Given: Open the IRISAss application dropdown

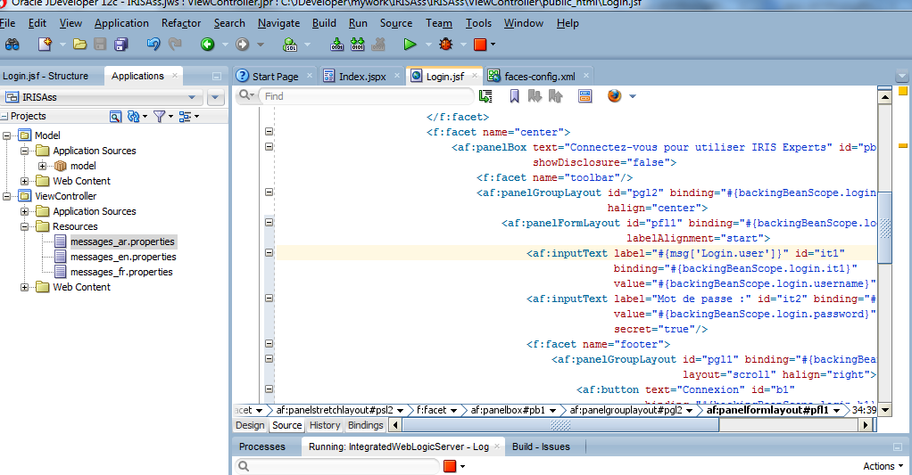Looking at the screenshot, I should point(192,97).
